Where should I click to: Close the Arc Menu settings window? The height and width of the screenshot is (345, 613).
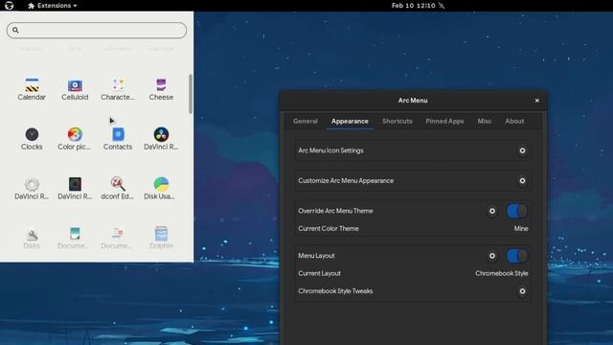(536, 101)
